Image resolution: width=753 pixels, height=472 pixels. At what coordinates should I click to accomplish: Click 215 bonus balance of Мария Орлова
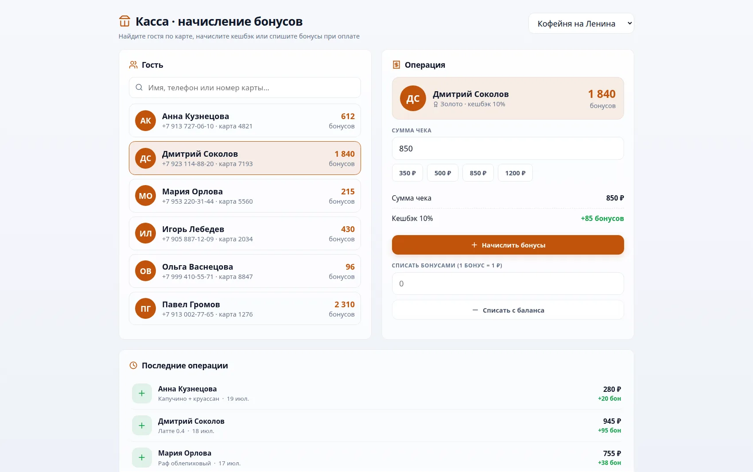(x=348, y=192)
